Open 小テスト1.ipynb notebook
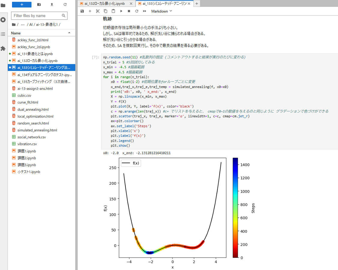This screenshot has width=338, height=270. coord(42,172)
